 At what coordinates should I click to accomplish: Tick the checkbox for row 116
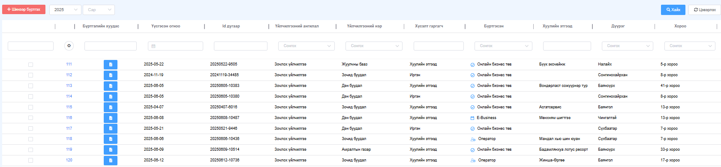[x=30, y=118]
